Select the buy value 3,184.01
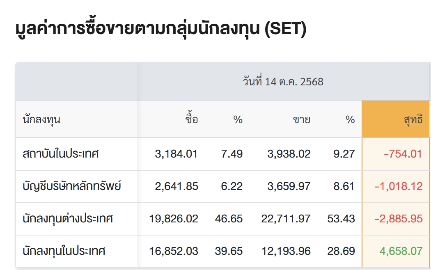The height and width of the screenshot is (270, 431). [177, 154]
